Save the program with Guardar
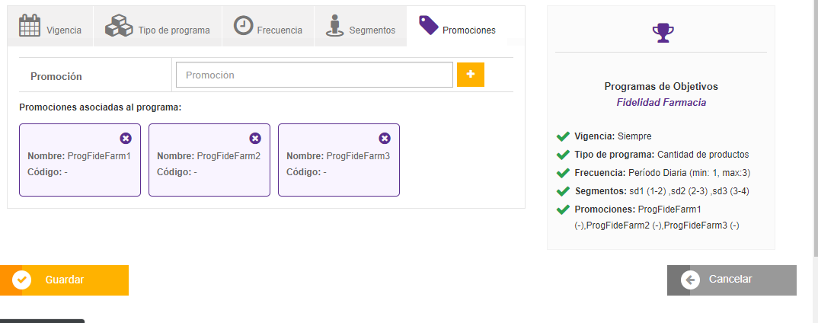Image resolution: width=818 pixels, height=323 pixels. tap(65, 280)
